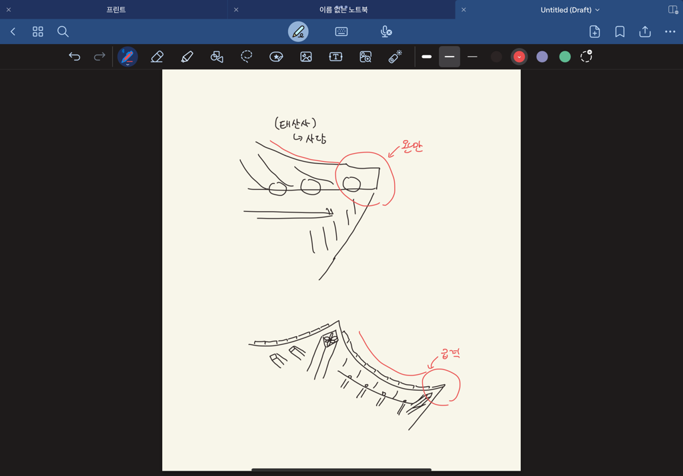The height and width of the screenshot is (476, 683).
Task: Open the three-dots more options menu
Action: pyautogui.click(x=670, y=31)
